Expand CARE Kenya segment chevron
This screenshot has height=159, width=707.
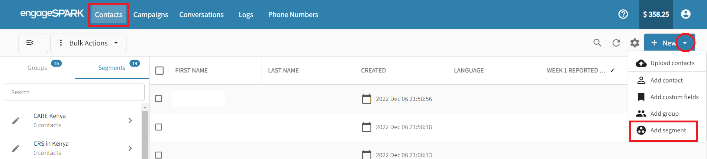(130, 121)
